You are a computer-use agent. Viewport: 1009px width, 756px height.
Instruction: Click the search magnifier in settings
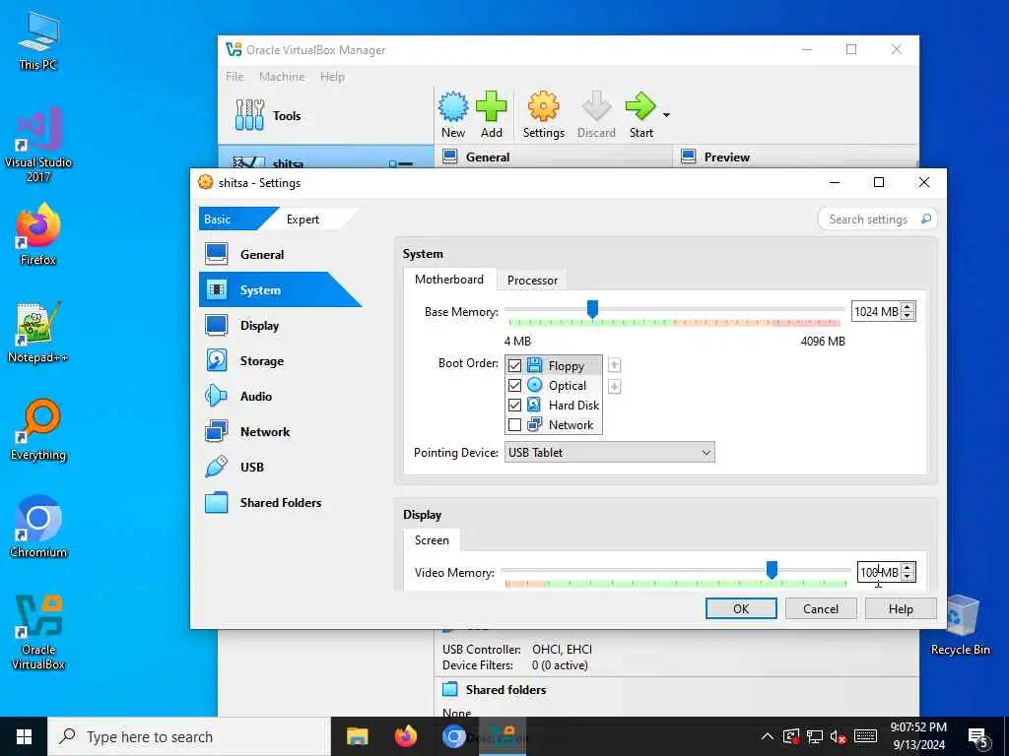pyautogui.click(x=925, y=219)
